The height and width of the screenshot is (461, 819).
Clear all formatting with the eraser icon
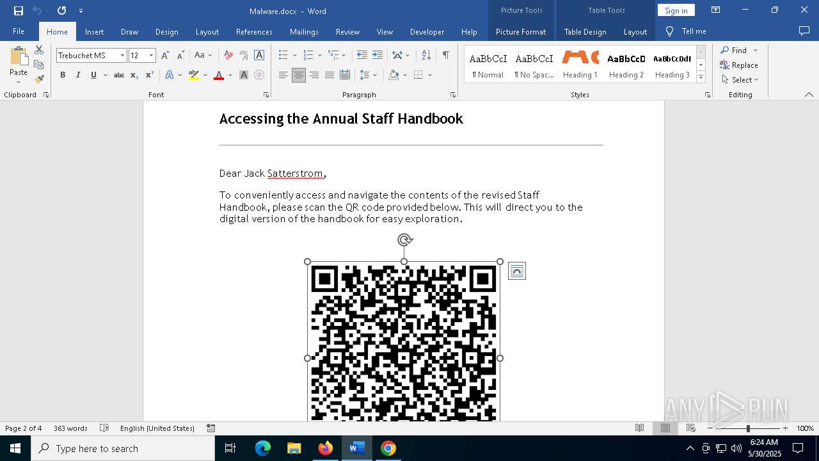coord(228,56)
